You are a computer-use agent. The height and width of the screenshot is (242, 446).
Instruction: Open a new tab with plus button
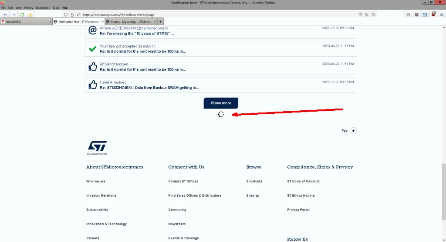(160, 22)
